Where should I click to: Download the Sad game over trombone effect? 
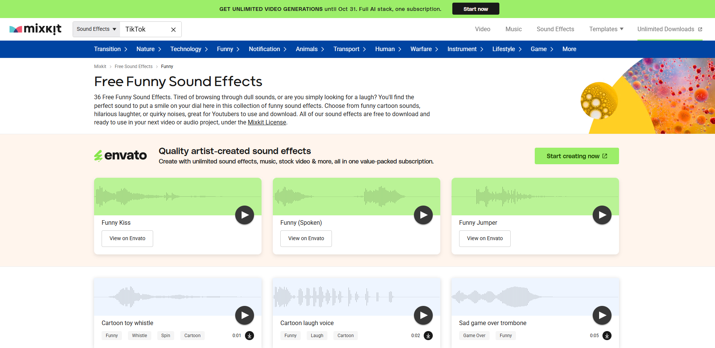pos(607,336)
